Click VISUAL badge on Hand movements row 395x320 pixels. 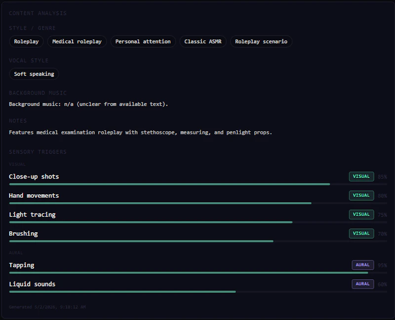tap(361, 195)
